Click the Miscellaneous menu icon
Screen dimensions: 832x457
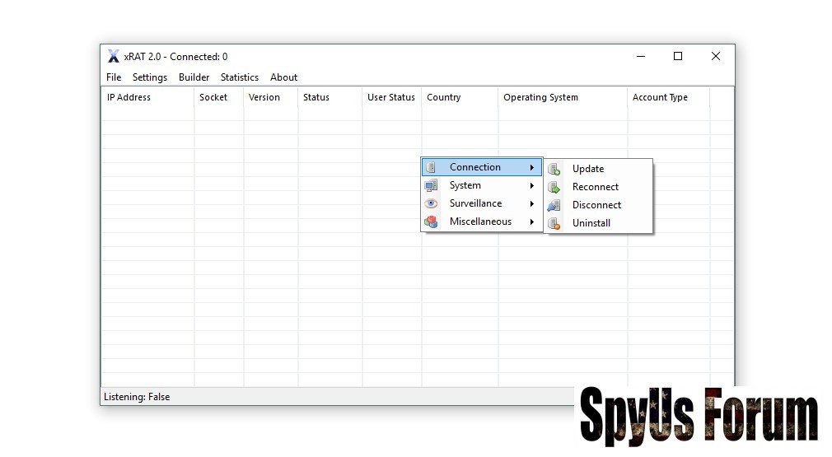point(431,222)
